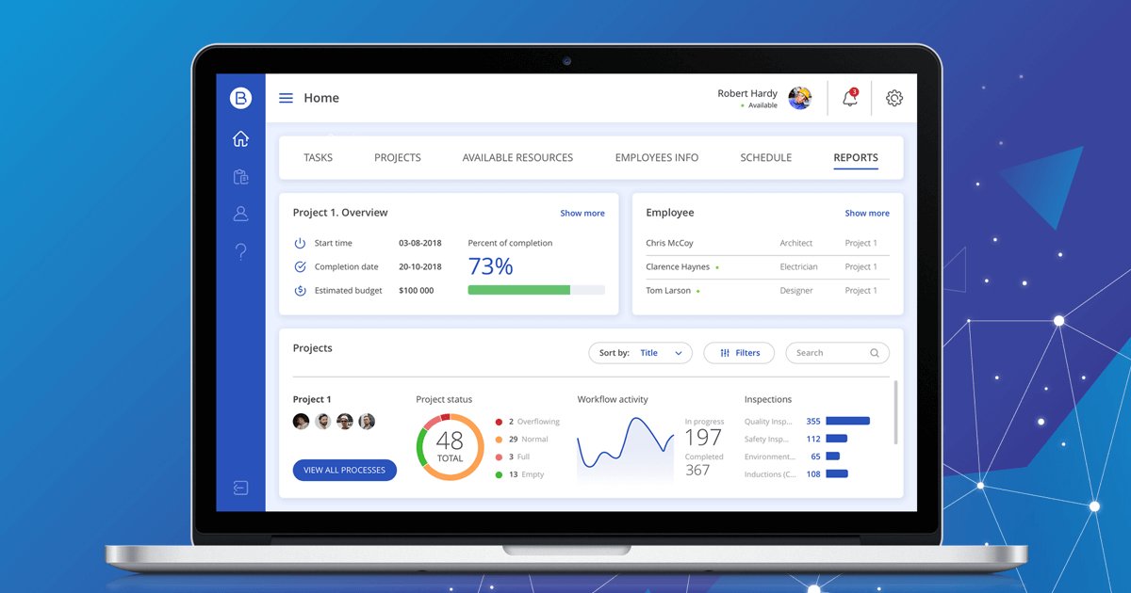Screen dimensions: 1131x593
Task: Open the hamburger menu
Action: 286,98
